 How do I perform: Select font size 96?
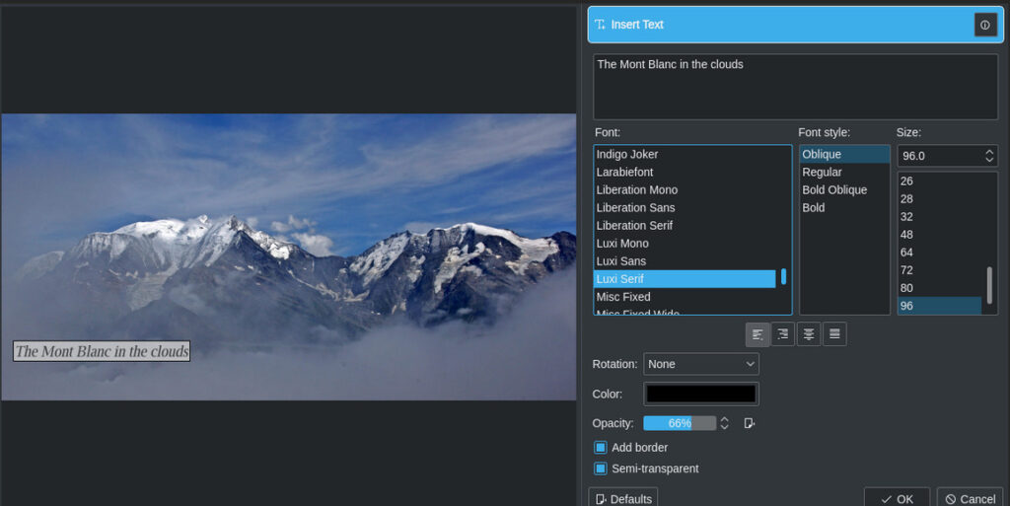pyautogui.click(x=940, y=306)
